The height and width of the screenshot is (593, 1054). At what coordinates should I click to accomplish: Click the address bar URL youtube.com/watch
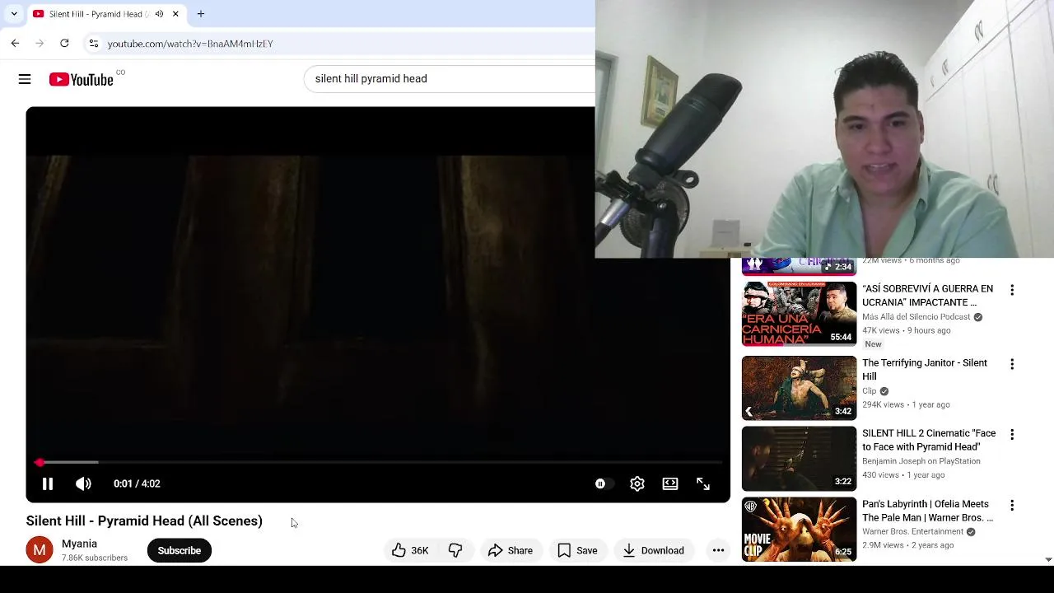(x=190, y=44)
